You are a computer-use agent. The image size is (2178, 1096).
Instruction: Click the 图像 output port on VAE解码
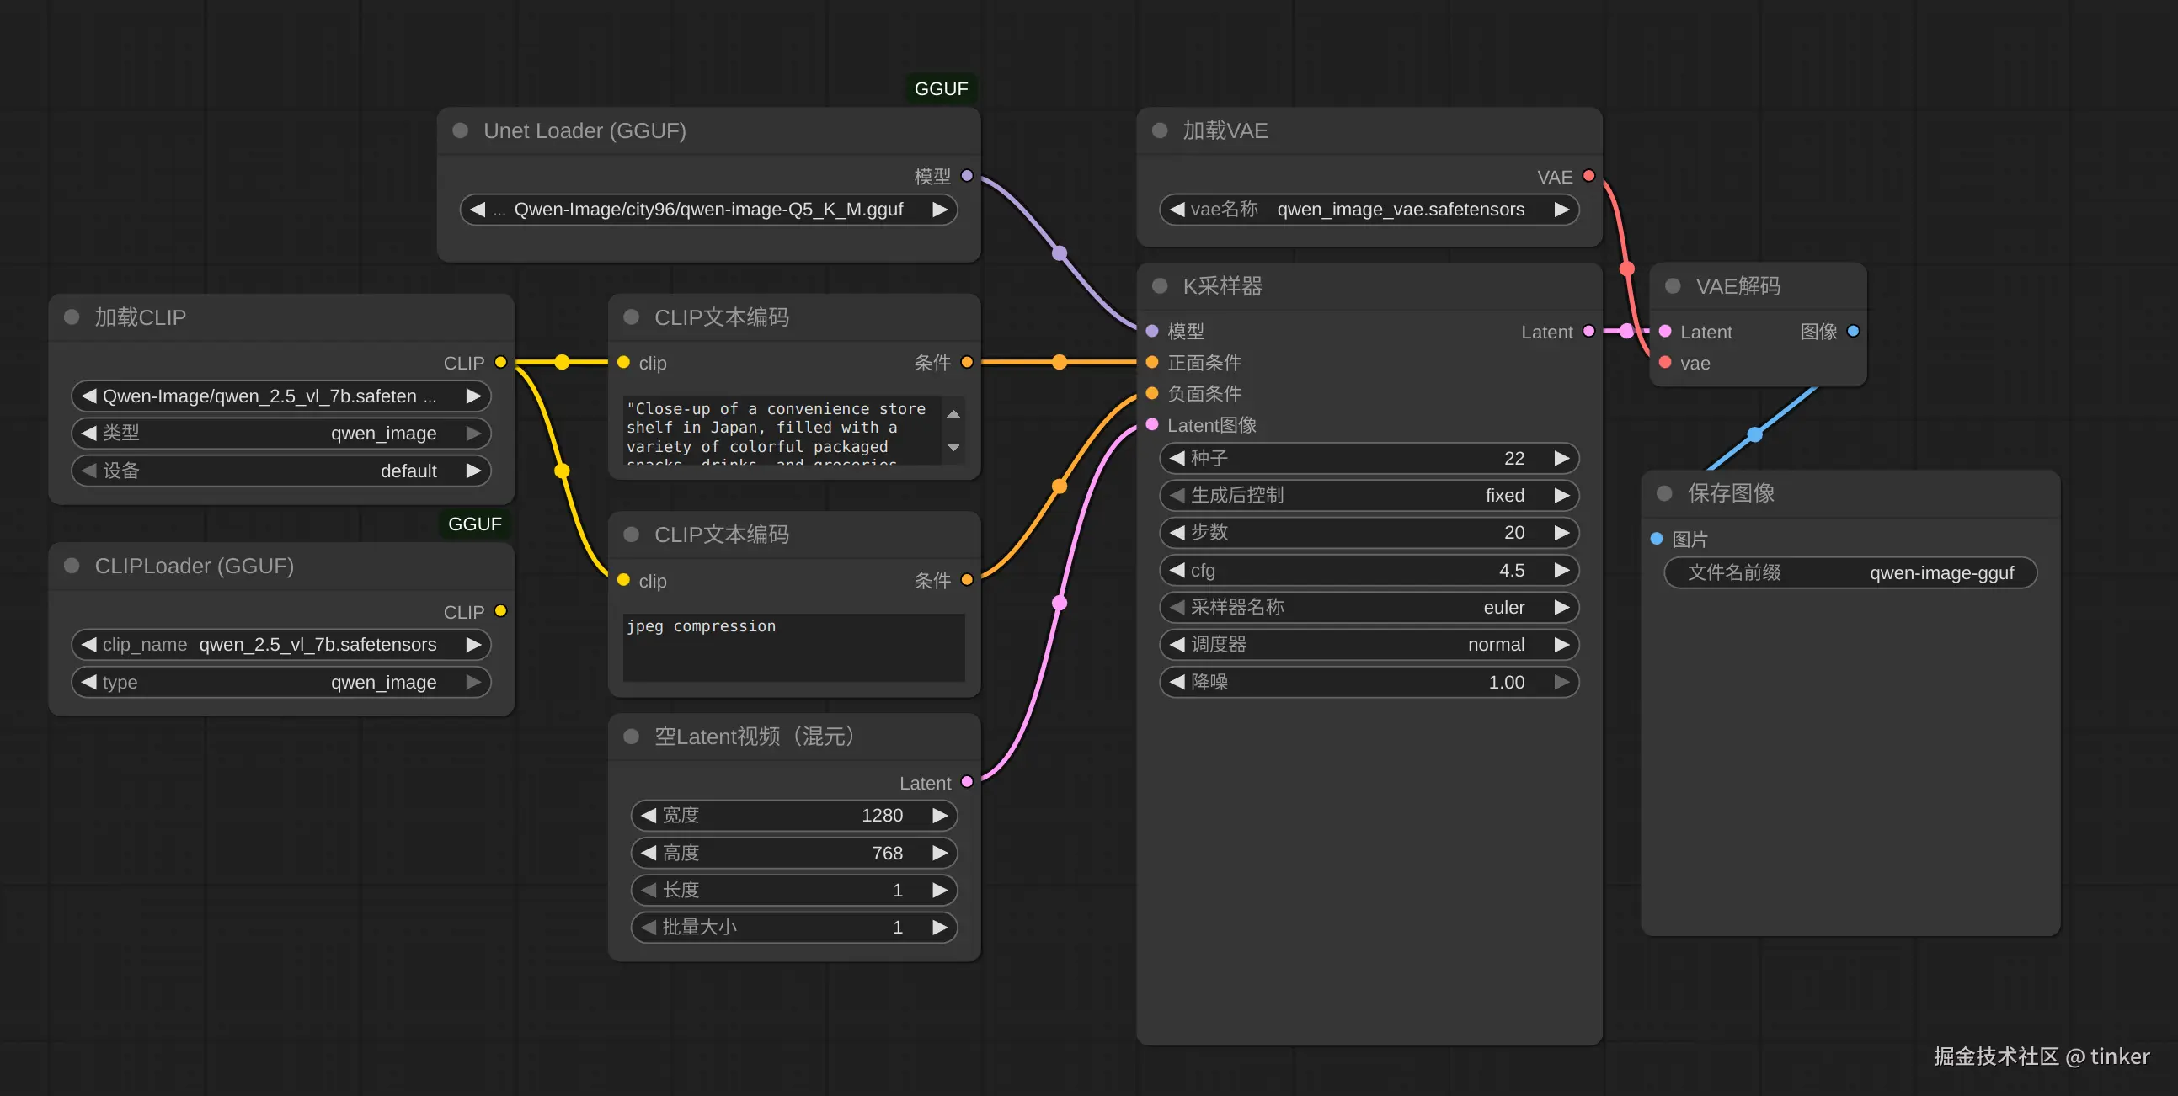1854,332
